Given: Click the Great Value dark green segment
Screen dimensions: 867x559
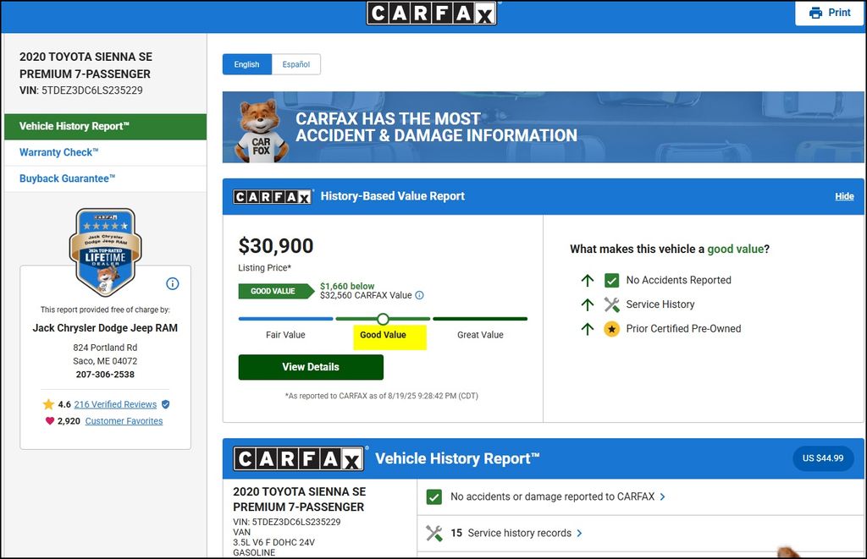Looking at the screenshot, I should [x=480, y=319].
